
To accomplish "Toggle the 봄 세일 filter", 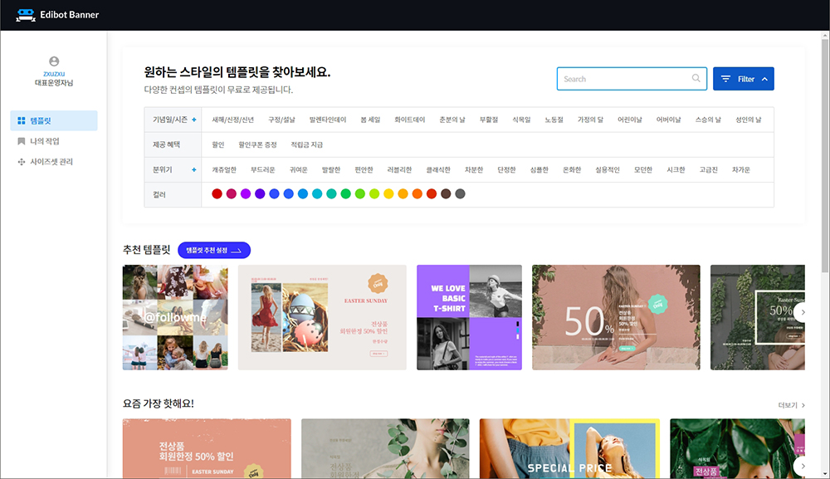I will tap(370, 120).
